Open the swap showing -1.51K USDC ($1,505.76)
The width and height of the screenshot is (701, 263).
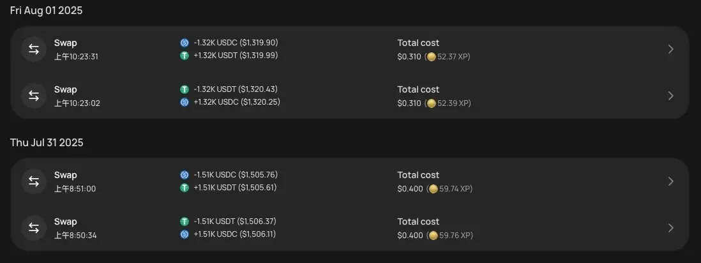pyautogui.click(x=350, y=181)
